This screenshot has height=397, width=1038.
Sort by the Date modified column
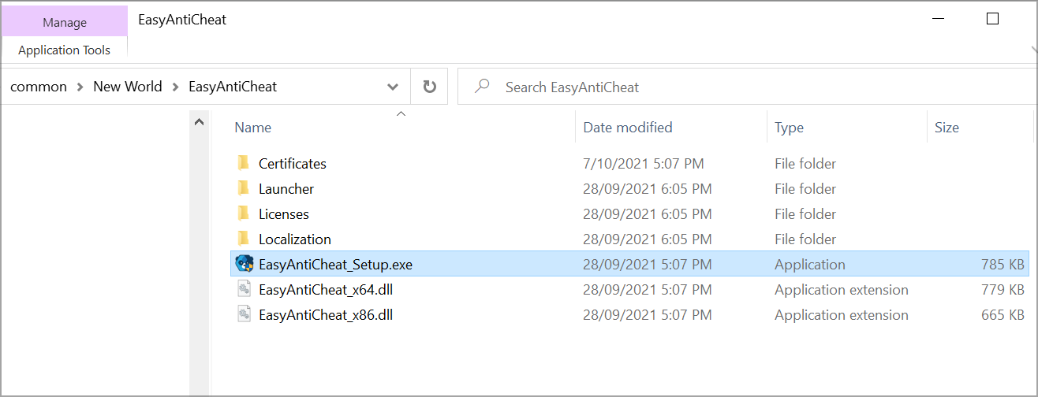tap(627, 128)
